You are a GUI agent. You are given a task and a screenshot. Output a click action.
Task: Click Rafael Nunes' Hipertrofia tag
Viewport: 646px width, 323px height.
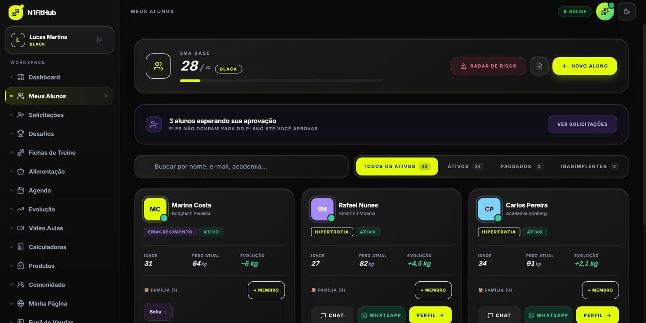point(332,232)
